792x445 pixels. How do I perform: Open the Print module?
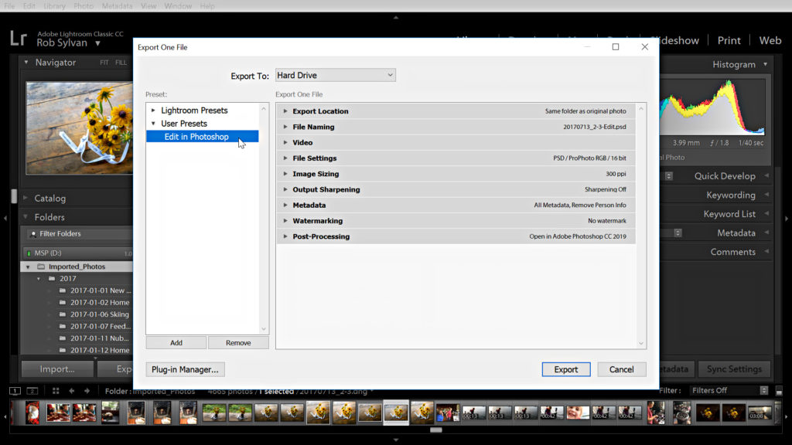click(729, 40)
